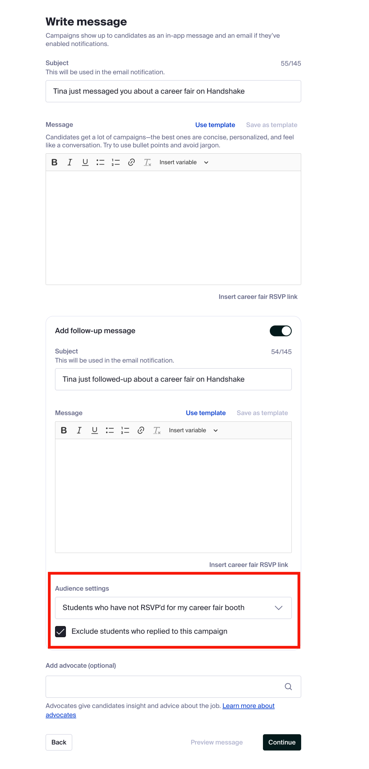
Task: Click Save as template for the follow-up message
Action: pos(262,413)
